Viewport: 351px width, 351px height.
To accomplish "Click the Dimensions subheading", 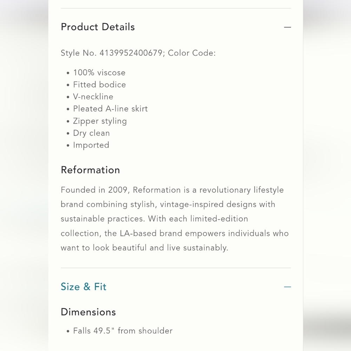I will point(88,312).
